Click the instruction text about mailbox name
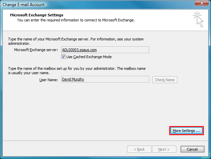This screenshot has height=159, width=211. click(x=77, y=70)
